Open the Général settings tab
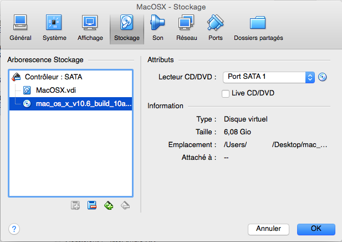This screenshot has width=342, height=242. (x=21, y=28)
